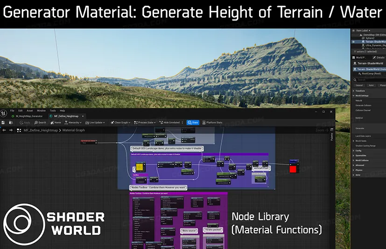Toggle visibility column header eye icon
This screenshot has height=249, width=386.
pyautogui.click(x=353, y=30)
